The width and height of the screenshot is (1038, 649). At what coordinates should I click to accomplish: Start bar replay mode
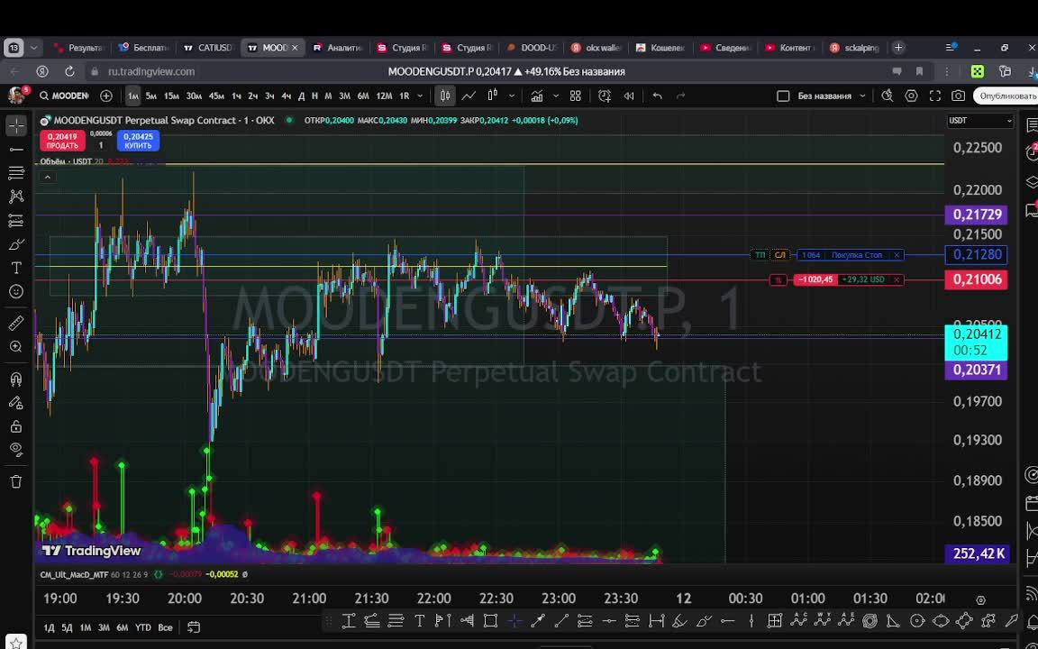click(629, 96)
